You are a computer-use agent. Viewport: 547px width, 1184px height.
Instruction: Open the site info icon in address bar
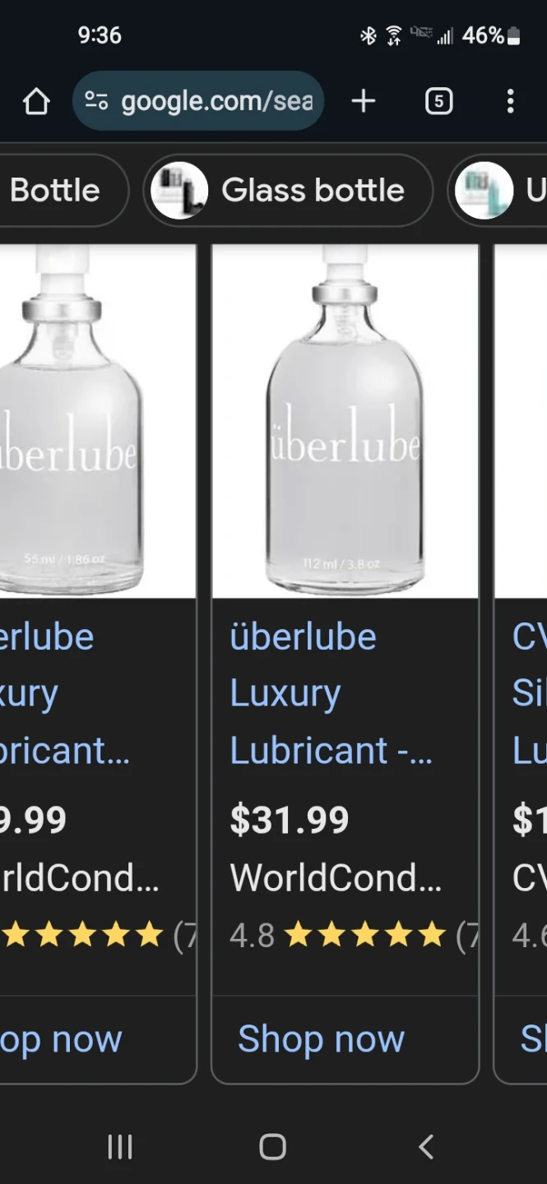tap(96, 101)
